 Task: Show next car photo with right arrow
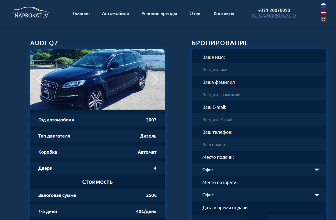pos(155,80)
